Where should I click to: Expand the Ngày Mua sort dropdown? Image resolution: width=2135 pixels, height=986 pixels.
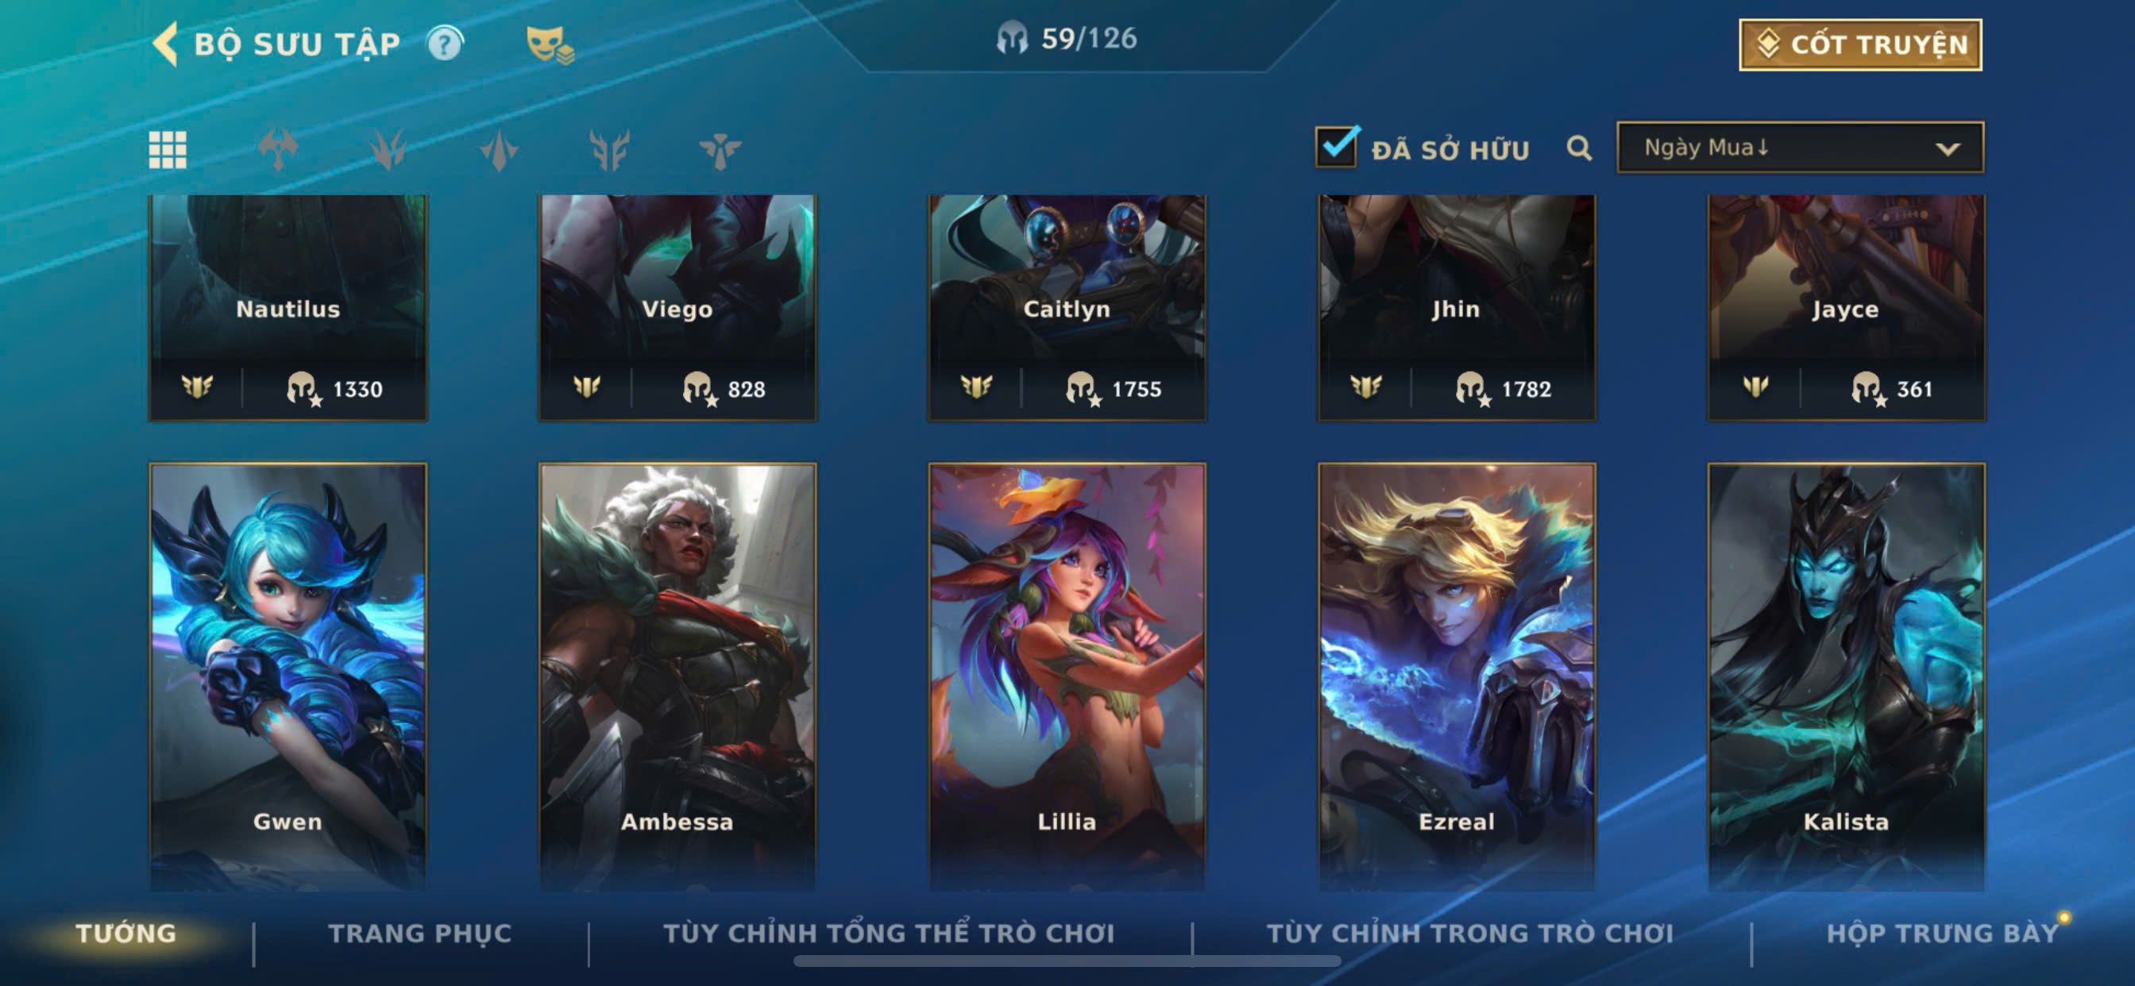(x=1799, y=148)
